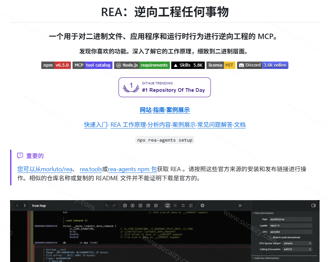
Task: Open the 快速入门 link
Action: pos(96,125)
